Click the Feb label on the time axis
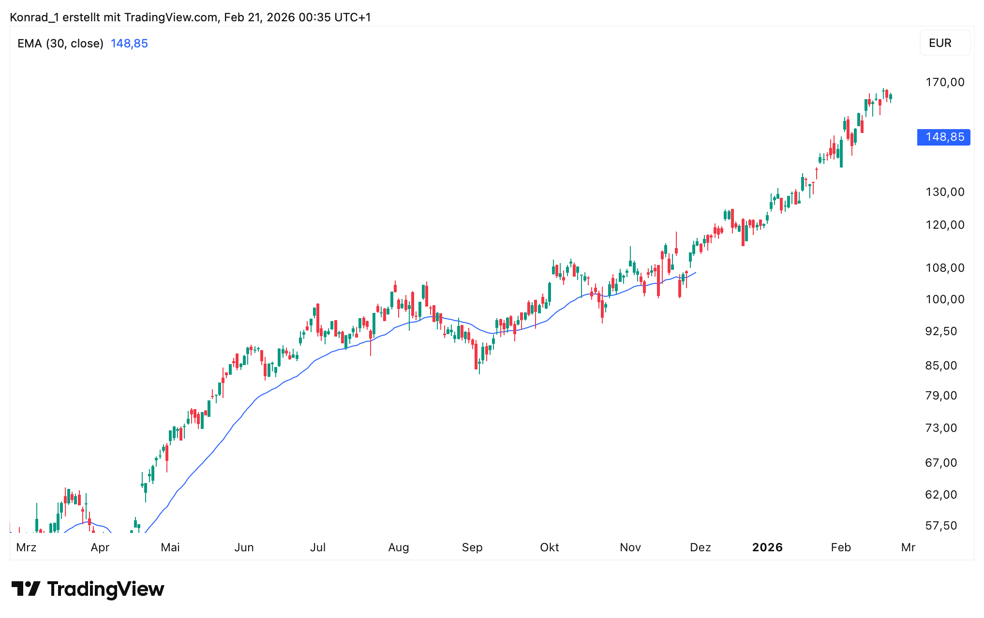 (841, 547)
